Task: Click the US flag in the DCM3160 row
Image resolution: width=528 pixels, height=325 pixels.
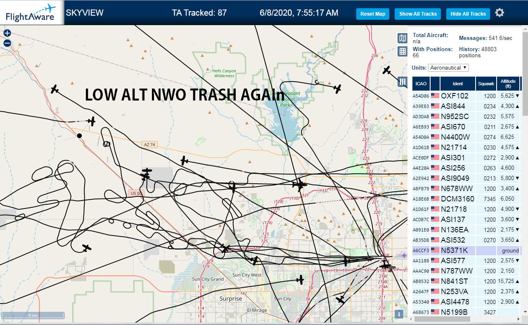Action: tap(435, 199)
